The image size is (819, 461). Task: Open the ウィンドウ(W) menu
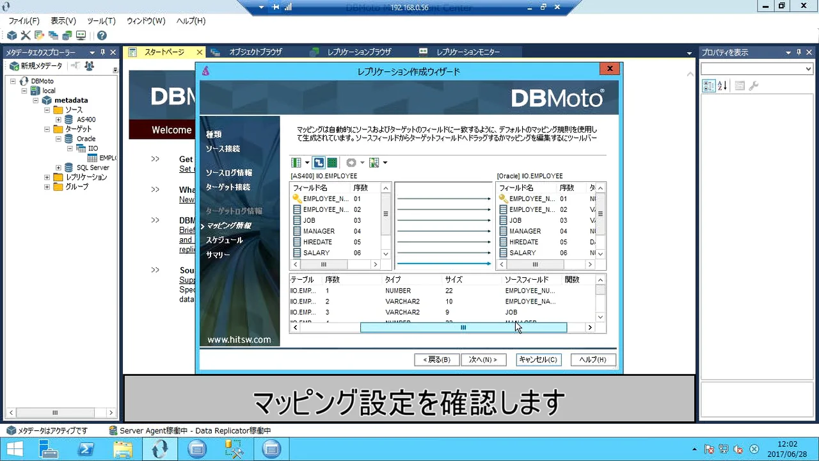click(x=146, y=21)
